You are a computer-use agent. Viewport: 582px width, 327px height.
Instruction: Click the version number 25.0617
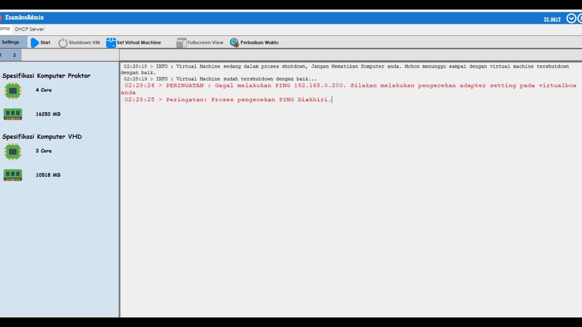coord(552,20)
